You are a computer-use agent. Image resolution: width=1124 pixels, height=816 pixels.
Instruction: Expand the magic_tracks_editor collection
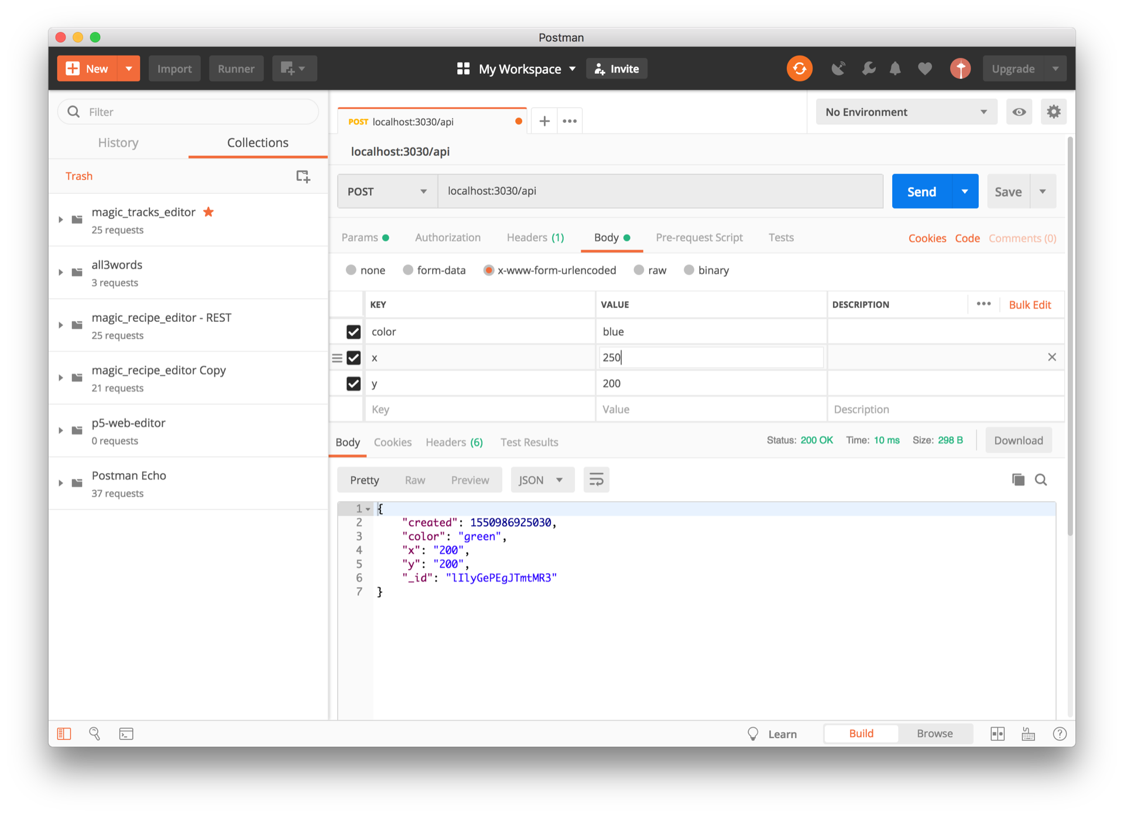pyautogui.click(x=61, y=220)
